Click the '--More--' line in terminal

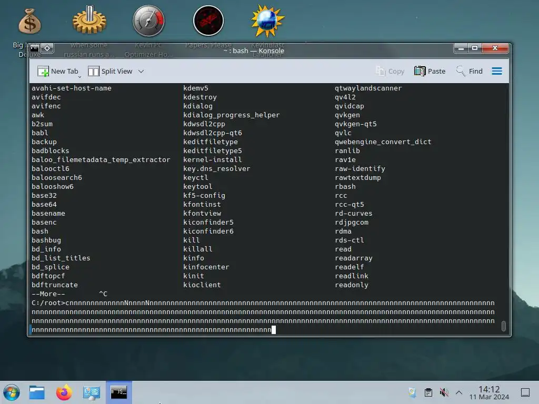point(48,294)
